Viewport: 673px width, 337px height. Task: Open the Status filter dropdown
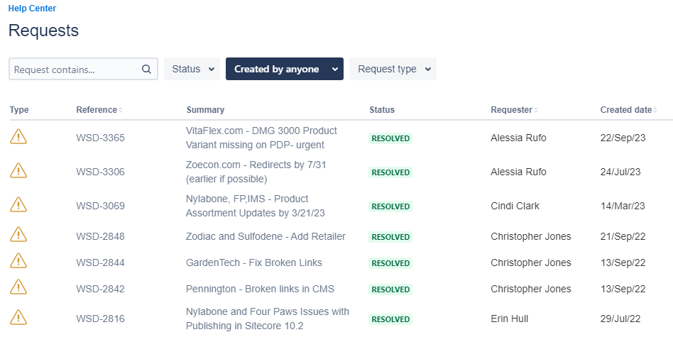coord(192,69)
